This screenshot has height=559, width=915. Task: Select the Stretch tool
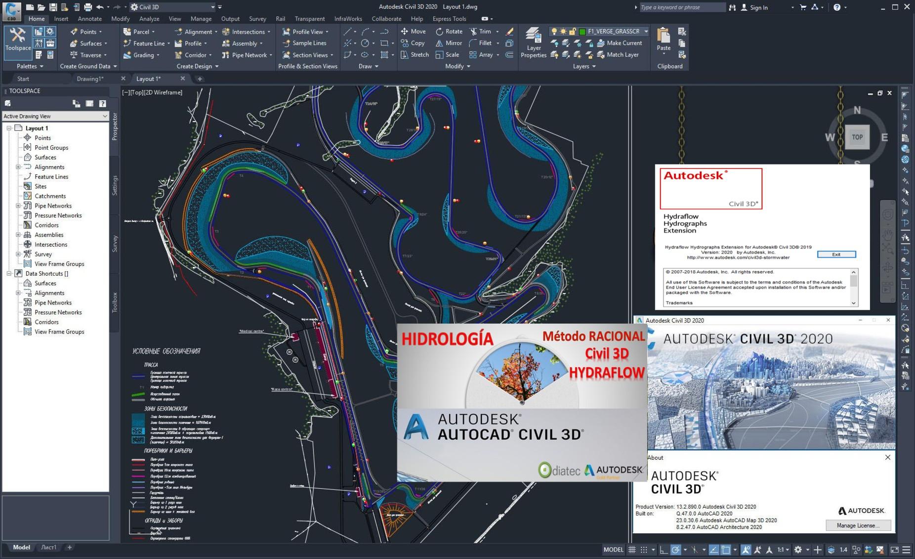click(414, 55)
